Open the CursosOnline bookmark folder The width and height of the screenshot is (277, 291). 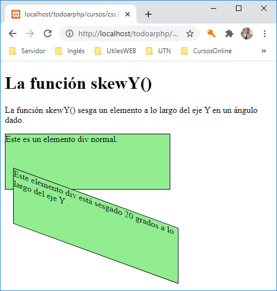point(206,51)
